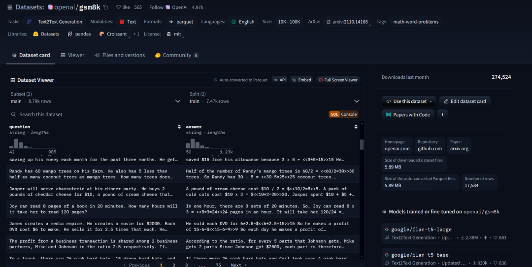Open the 565 likes count
This screenshot has height=267, width=532.
(138, 7)
